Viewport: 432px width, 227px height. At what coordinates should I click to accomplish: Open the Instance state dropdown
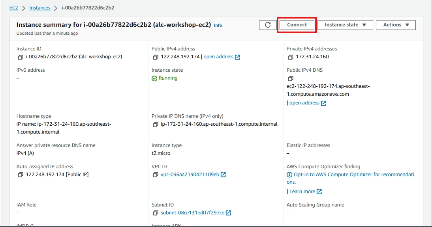click(x=345, y=25)
